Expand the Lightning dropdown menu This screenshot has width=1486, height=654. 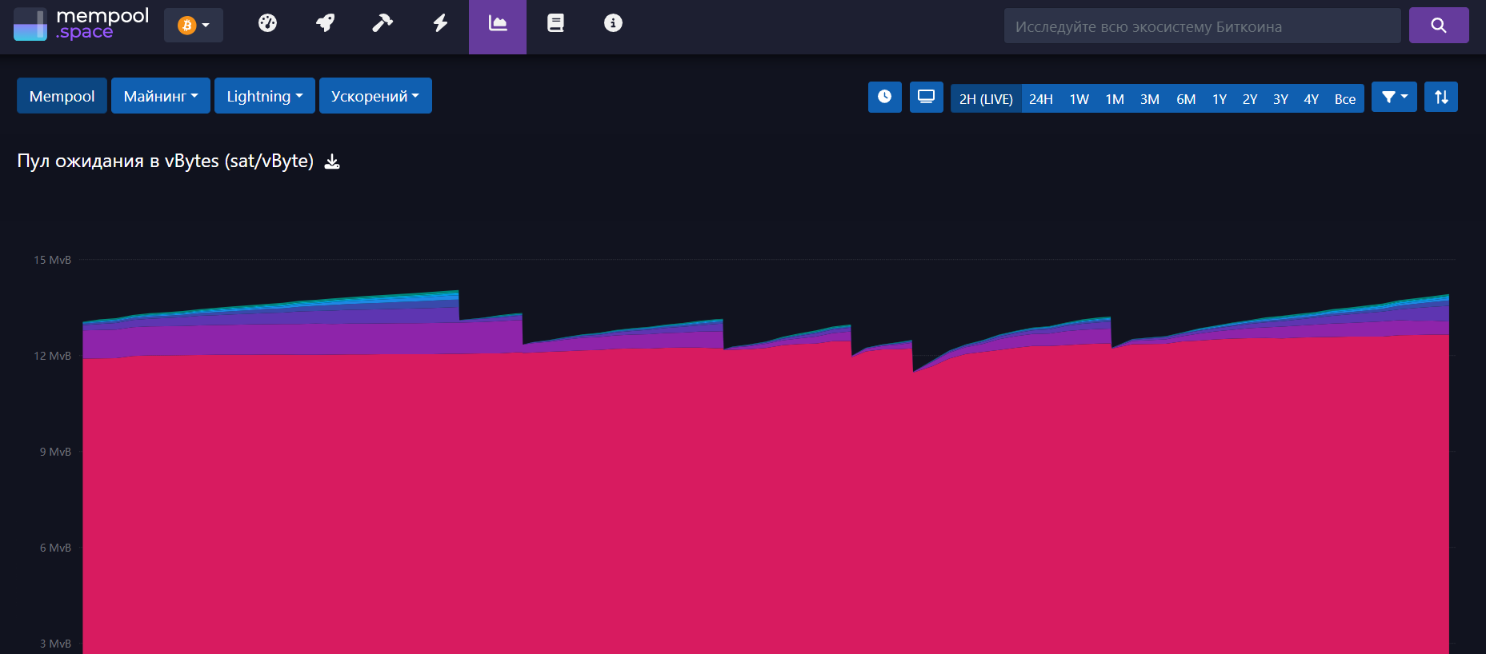(264, 96)
